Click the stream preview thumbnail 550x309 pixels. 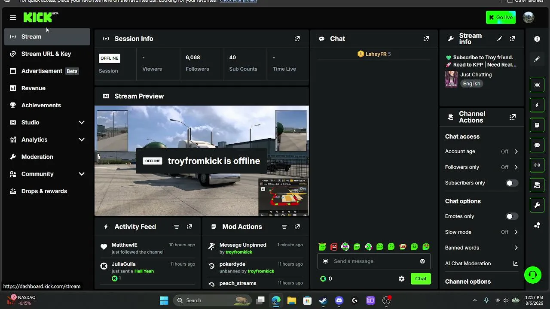coord(202,161)
